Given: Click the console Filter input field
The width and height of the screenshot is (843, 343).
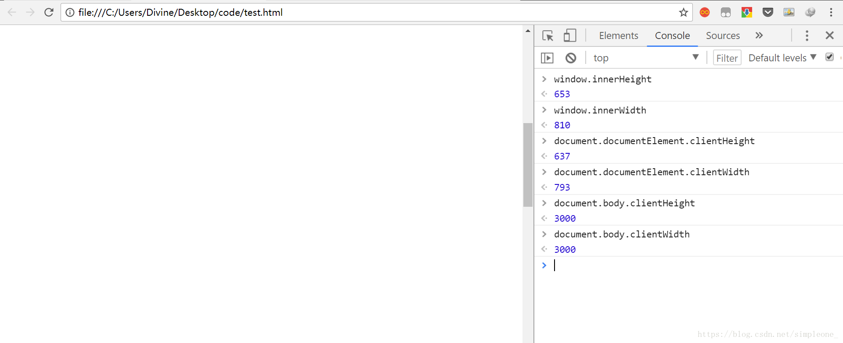Looking at the screenshot, I should coord(727,58).
